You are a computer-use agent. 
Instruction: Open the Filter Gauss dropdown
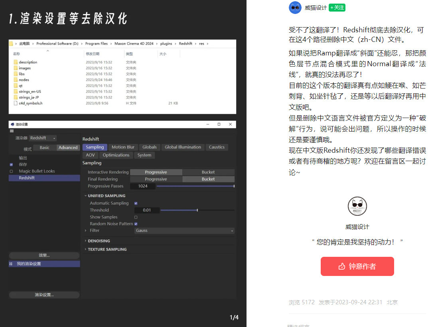(x=184, y=230)
